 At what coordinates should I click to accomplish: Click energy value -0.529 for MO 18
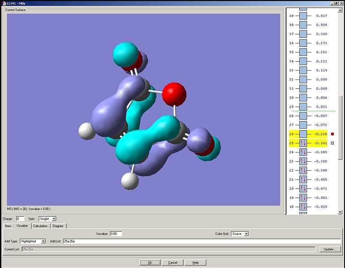tap(320, 207)
